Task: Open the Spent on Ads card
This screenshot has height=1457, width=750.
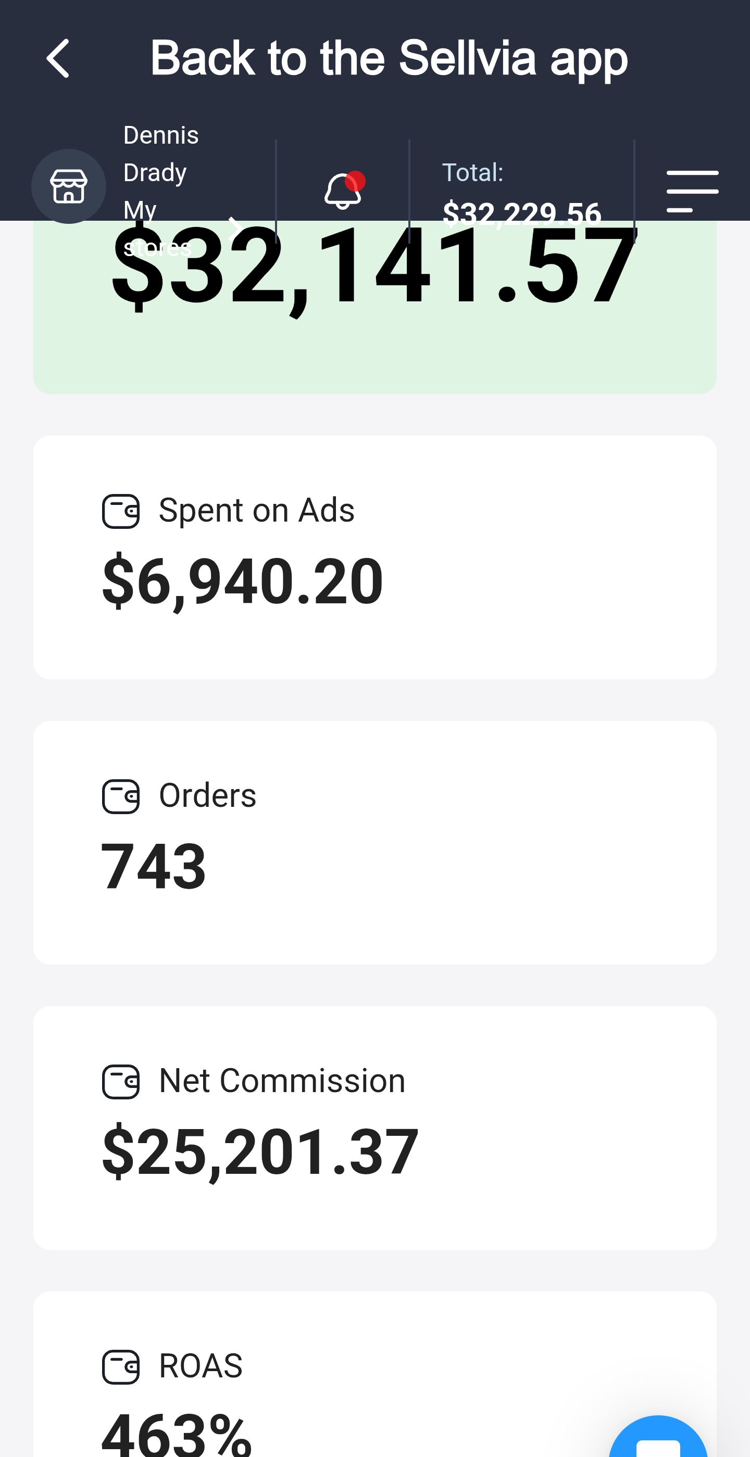Action: point(374,557)
